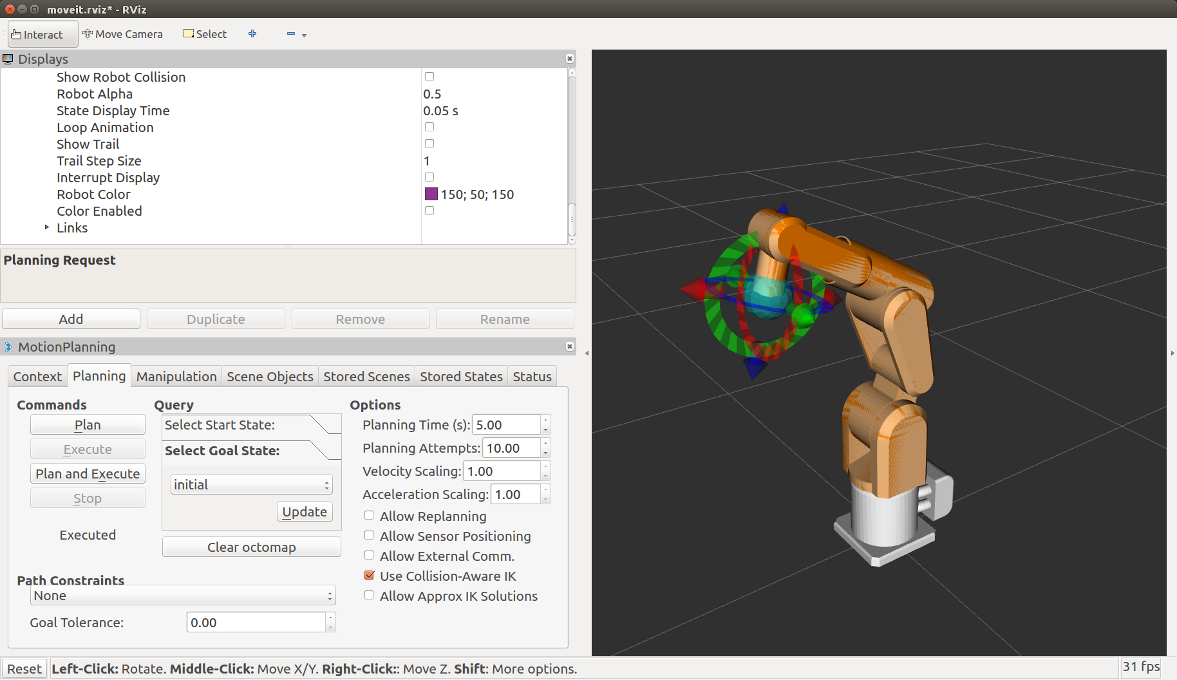The width and height of the screenshot is (1177, 680).
Task: Enable Loop Animation checkbox
Action: [x=429, y=127]
